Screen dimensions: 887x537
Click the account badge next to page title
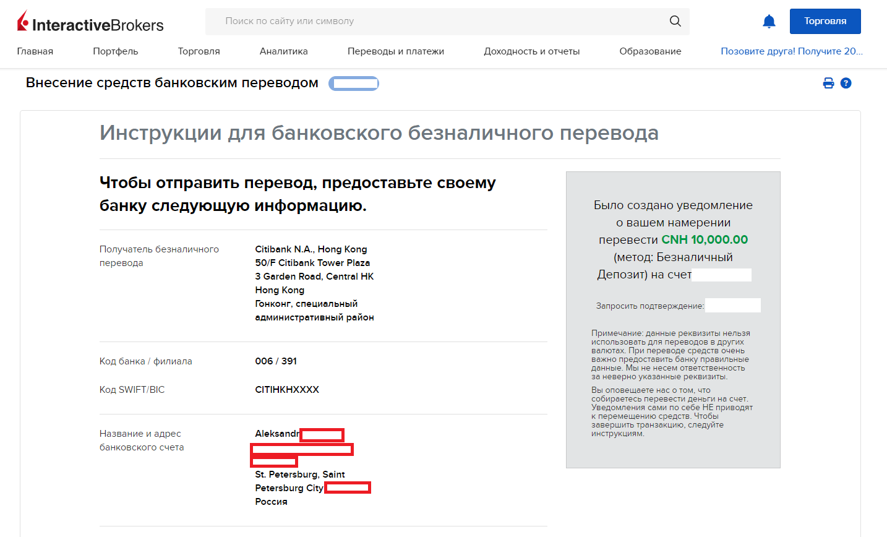tap(354, 84)
